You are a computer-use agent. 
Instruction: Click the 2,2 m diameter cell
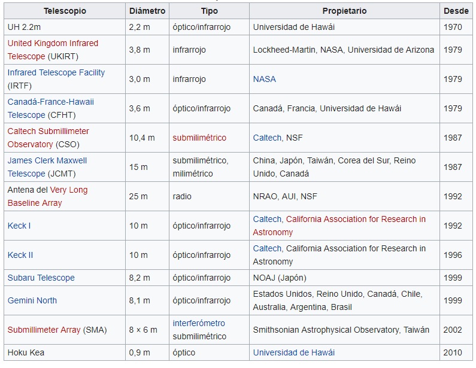(147, 27)
